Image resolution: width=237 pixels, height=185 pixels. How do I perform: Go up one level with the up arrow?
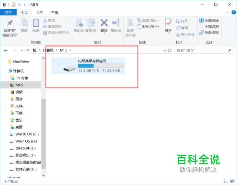point(28,50)
